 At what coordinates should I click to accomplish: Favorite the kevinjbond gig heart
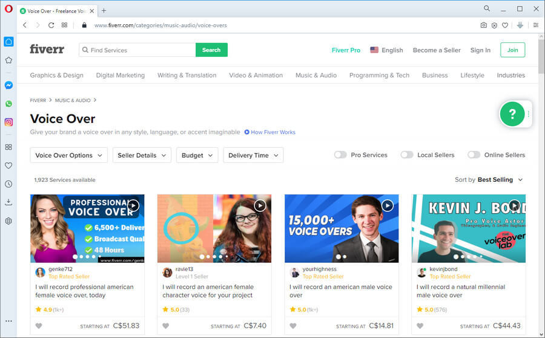click(420, 326)
